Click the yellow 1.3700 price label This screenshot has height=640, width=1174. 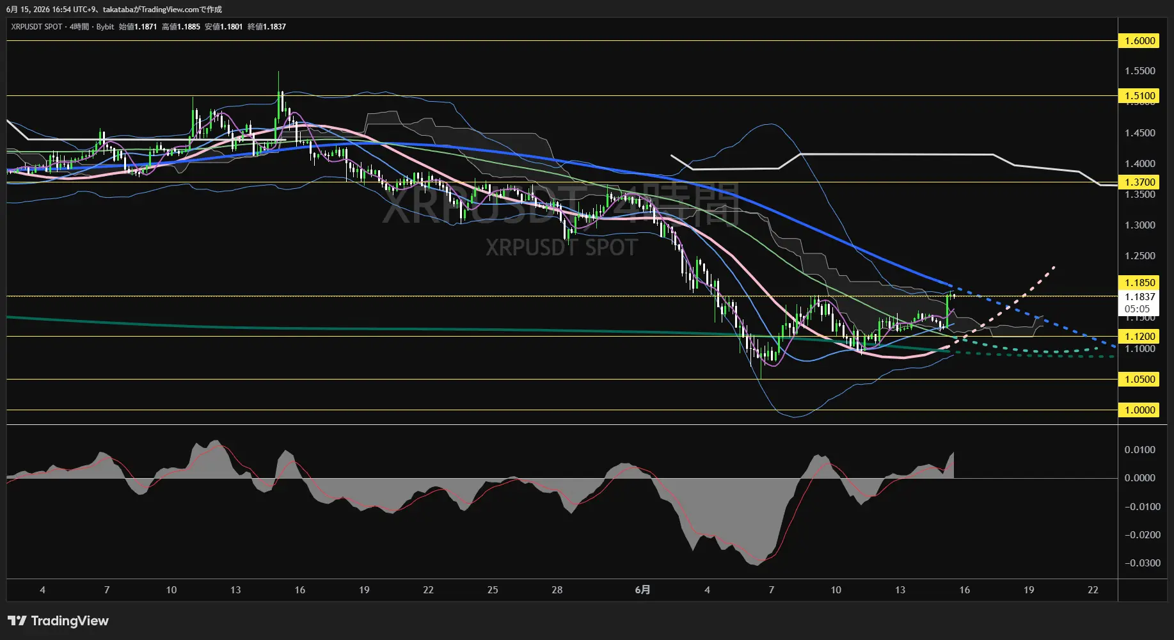(1139, 182)
